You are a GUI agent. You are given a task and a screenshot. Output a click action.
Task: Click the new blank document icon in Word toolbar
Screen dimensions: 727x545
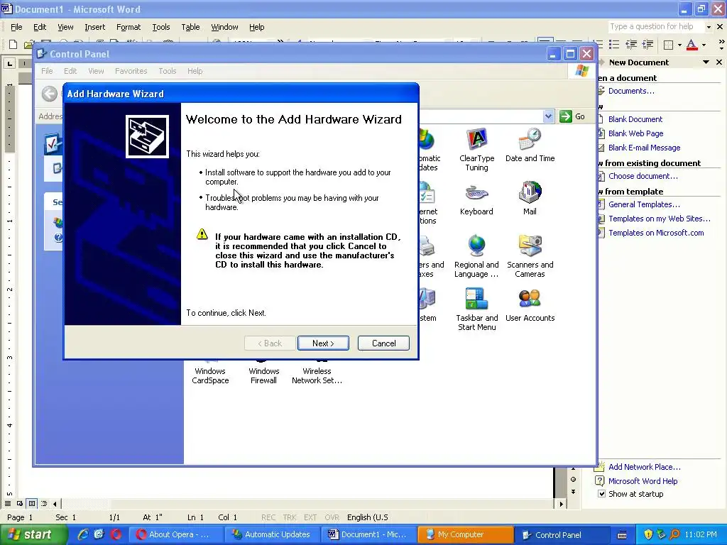13,45
